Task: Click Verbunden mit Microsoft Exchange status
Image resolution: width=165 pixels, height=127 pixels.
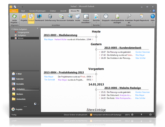Action: (106, 115)
